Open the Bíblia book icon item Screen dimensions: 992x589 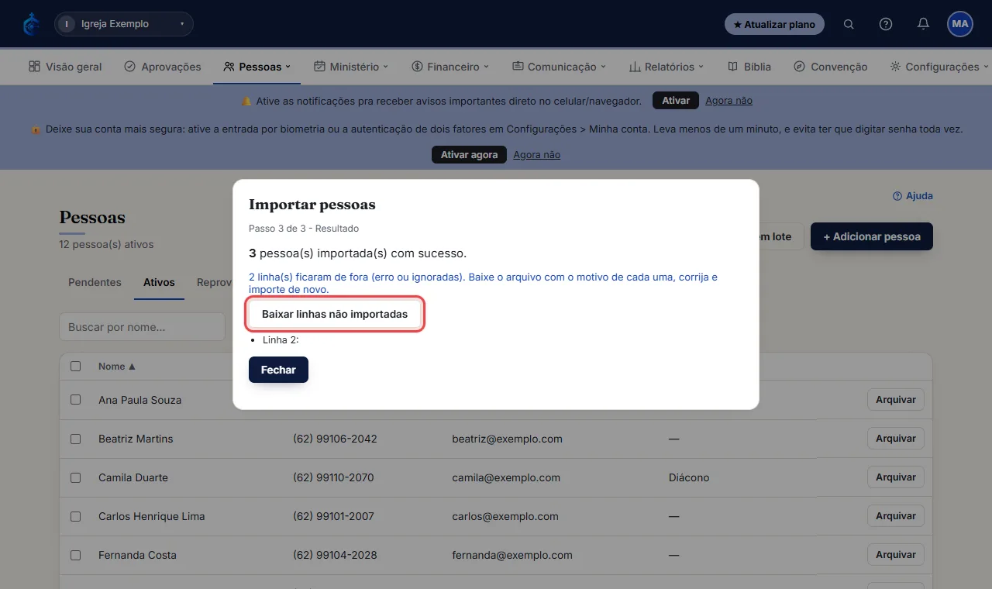coord(749,67)
